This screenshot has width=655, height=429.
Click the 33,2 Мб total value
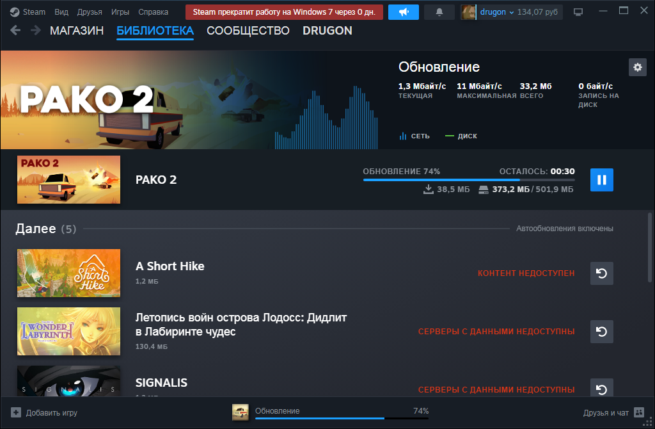click(x=535, y=86)
